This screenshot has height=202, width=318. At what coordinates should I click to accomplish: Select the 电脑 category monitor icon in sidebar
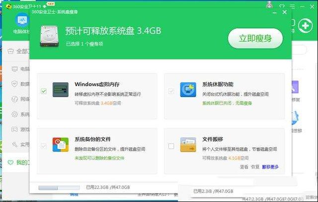point(14,69)
